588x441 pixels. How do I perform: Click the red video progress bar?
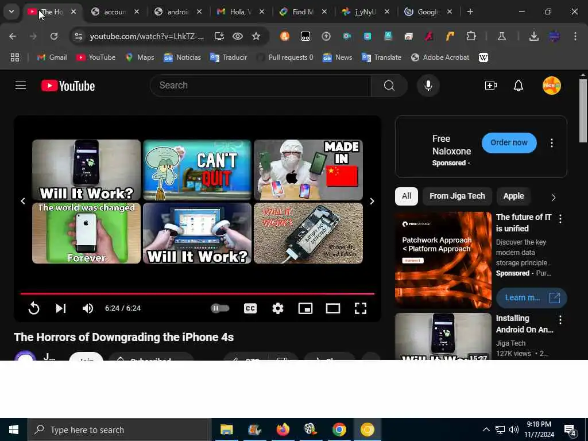198,293
